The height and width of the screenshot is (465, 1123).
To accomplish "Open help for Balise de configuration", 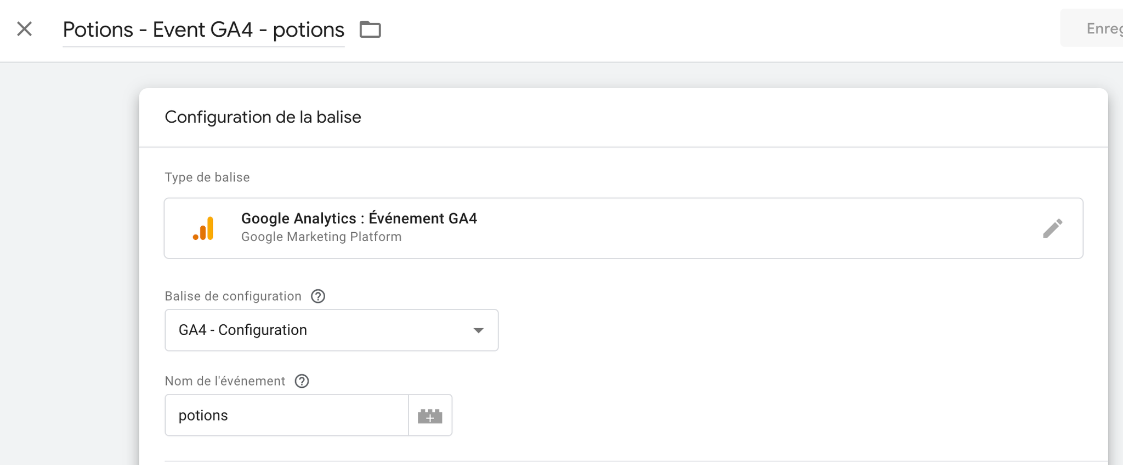I will coord(318,296).
